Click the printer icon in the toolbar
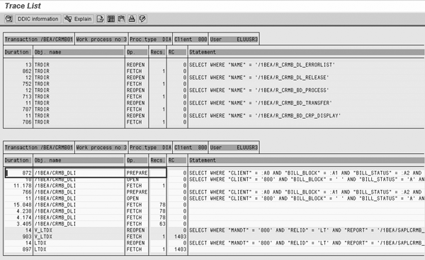 point(132,19)
